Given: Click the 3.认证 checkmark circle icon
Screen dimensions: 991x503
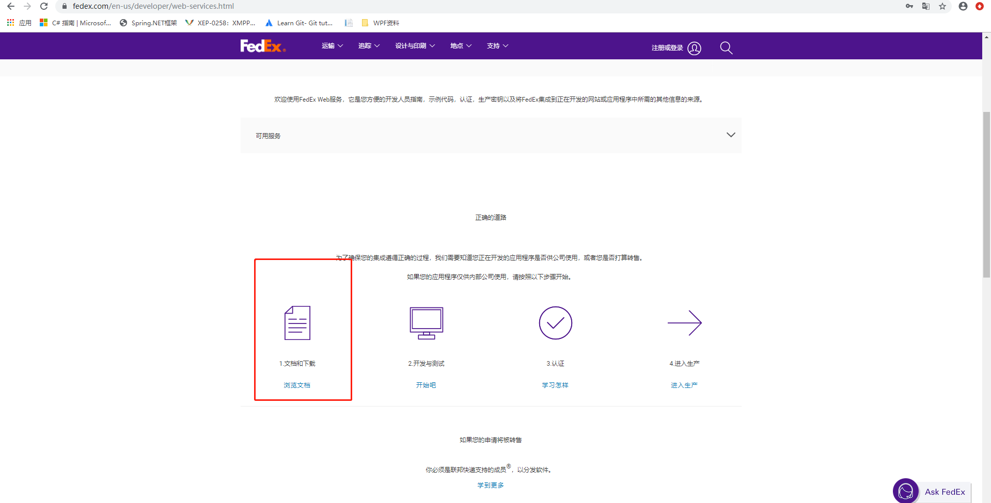Looking at the screenshot, I should [555, 322].
